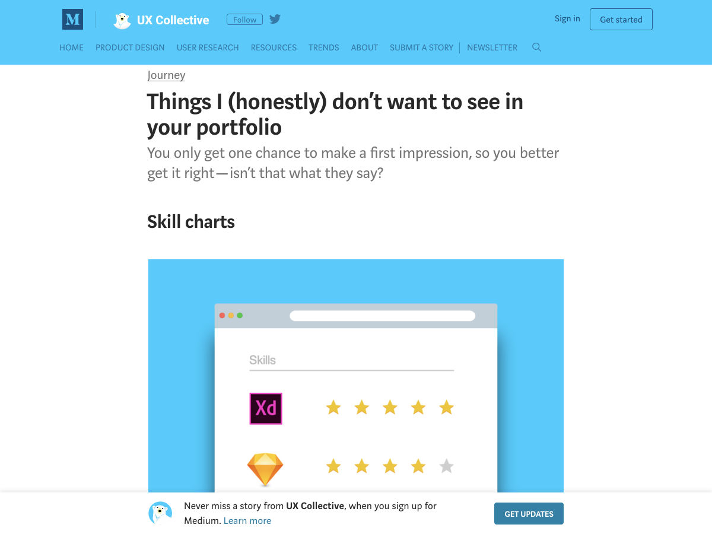This screenshot has height=534, width=712.
Task: Click the polar bear avatar in bottom banner
Action: [x=160, y=513]
